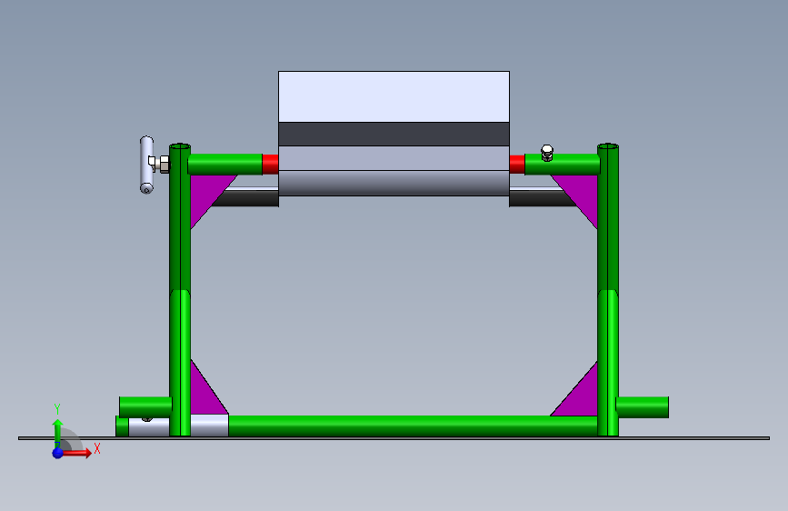Image resolution: width=788 pixels, height=511 pixels.
Task: Click the Y label of the coordinate triad
Action: (57, 409)
